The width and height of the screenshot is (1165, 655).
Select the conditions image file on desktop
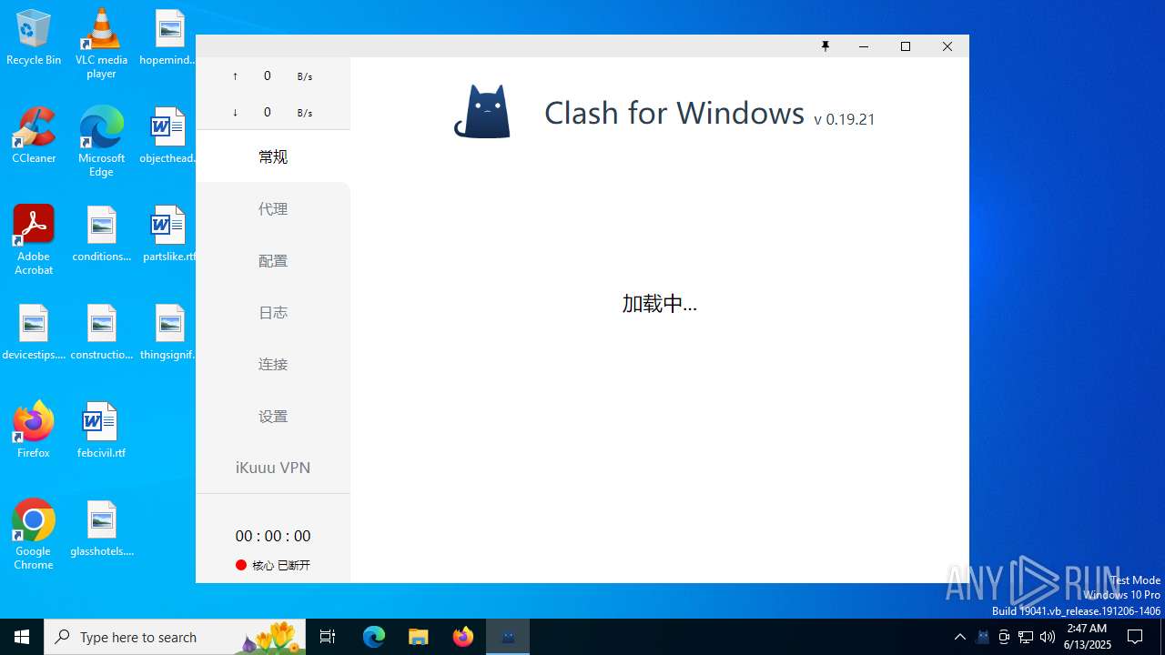pos(101,234)
